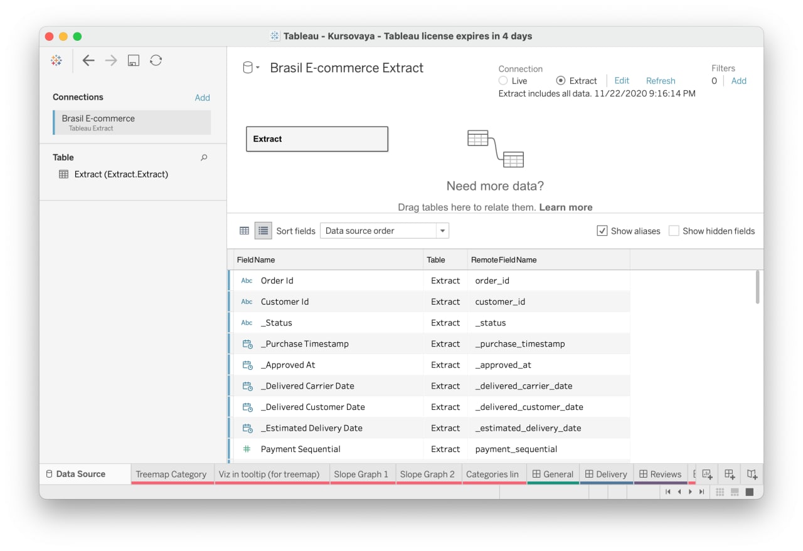Select Extract (Extract.Extract) table
The height and width of the screenshot is (551, 803).
tap(121, 174)
